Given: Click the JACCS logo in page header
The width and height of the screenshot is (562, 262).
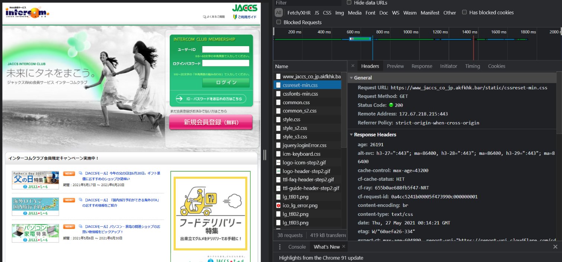Looking at the screenshot, I should point(244,8).
